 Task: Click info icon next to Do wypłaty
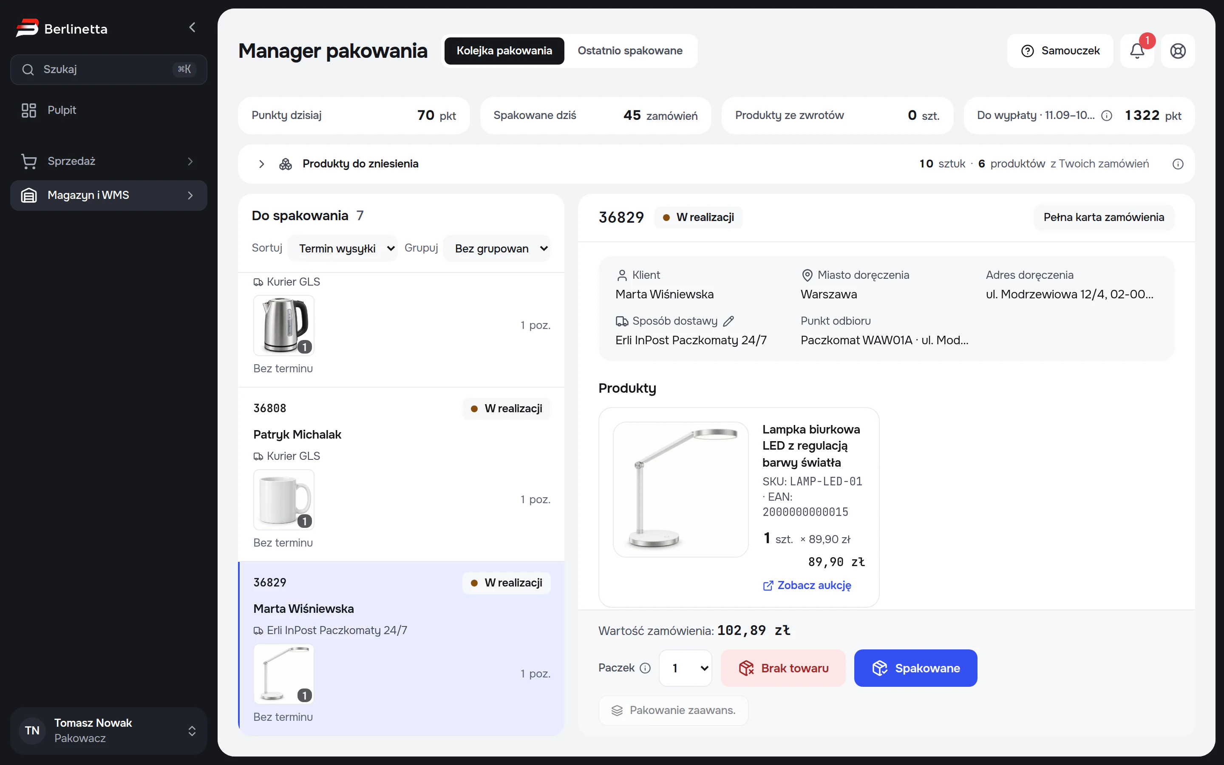[1107, 116]
